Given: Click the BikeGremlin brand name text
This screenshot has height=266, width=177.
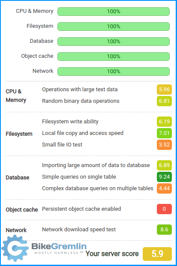Looking at the screenshot, I should click(x=59, y=246).
